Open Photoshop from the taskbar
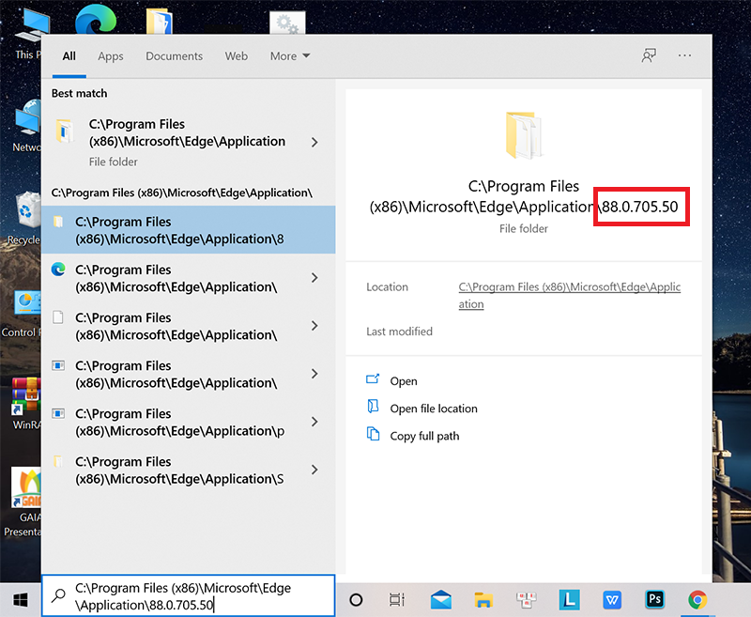The image size is (751, 617). [654, 599]
